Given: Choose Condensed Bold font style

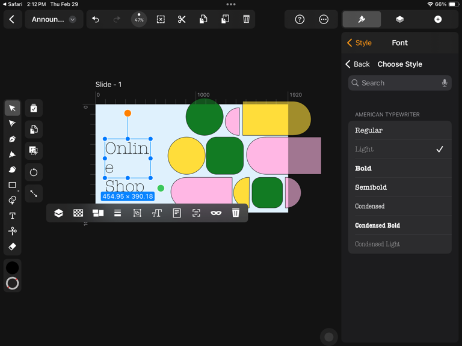Looking at the screenshot, I should [399, 225].
